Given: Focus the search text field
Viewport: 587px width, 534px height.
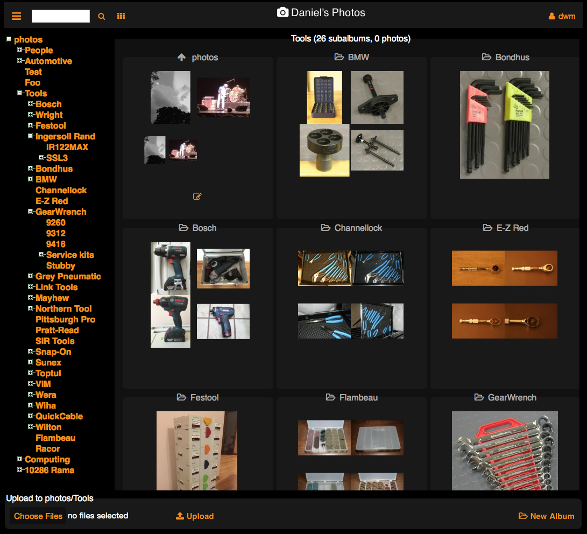Looking at the screenshot, I should pyautogui.click(x=61, y=16).
